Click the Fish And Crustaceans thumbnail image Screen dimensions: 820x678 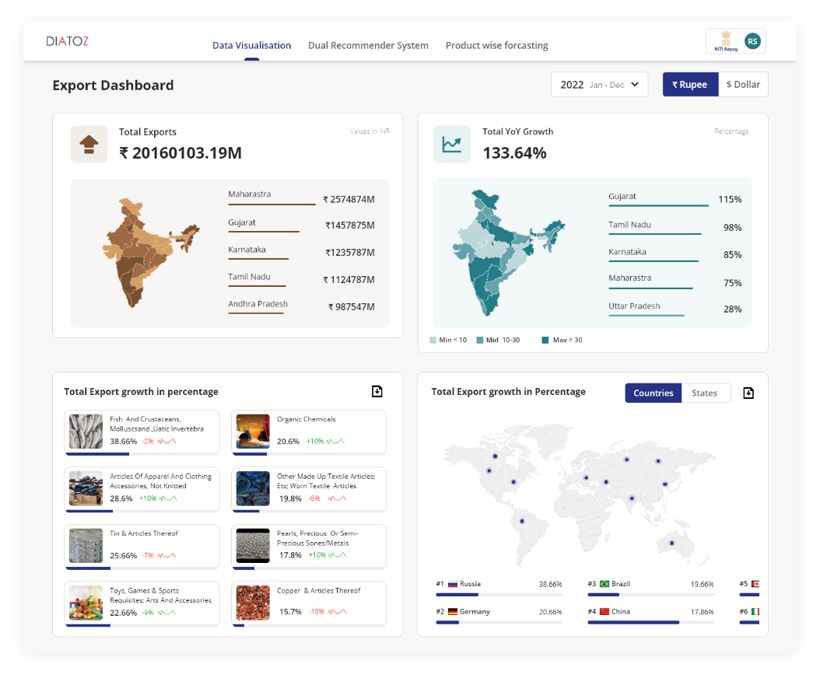click(x=86, y=432)
